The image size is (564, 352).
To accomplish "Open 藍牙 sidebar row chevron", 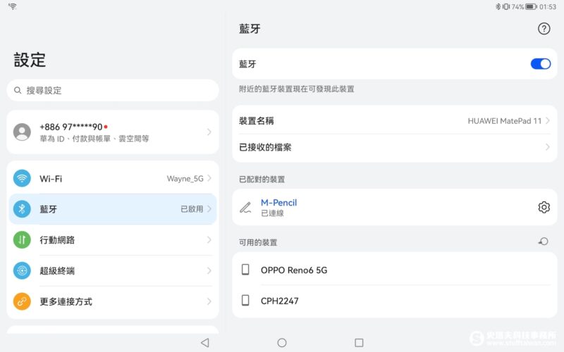I will coord(209,209).
